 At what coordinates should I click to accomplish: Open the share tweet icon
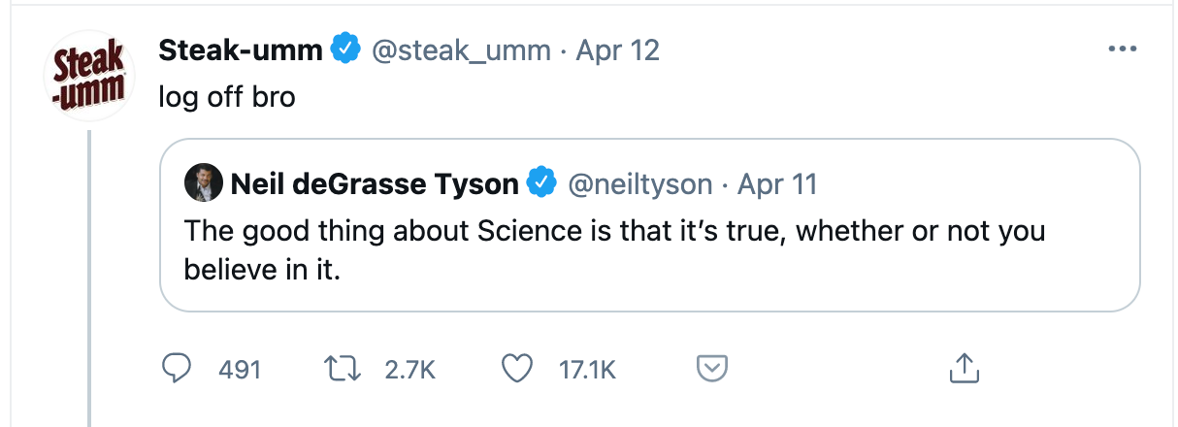pos(963,369)
